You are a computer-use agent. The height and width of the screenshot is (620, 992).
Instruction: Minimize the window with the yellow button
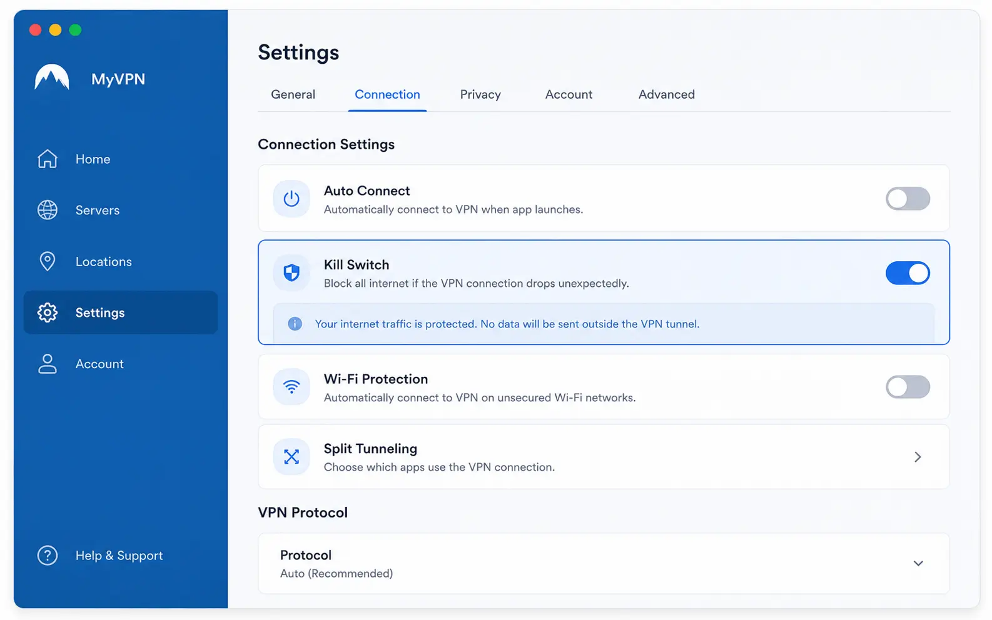pos(55,30)
